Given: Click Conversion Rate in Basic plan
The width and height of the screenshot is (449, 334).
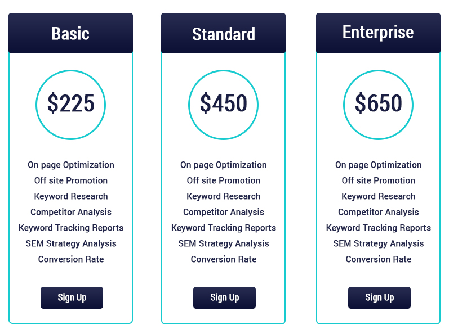Looking at the screenshot, I should [x=71, y=259].
